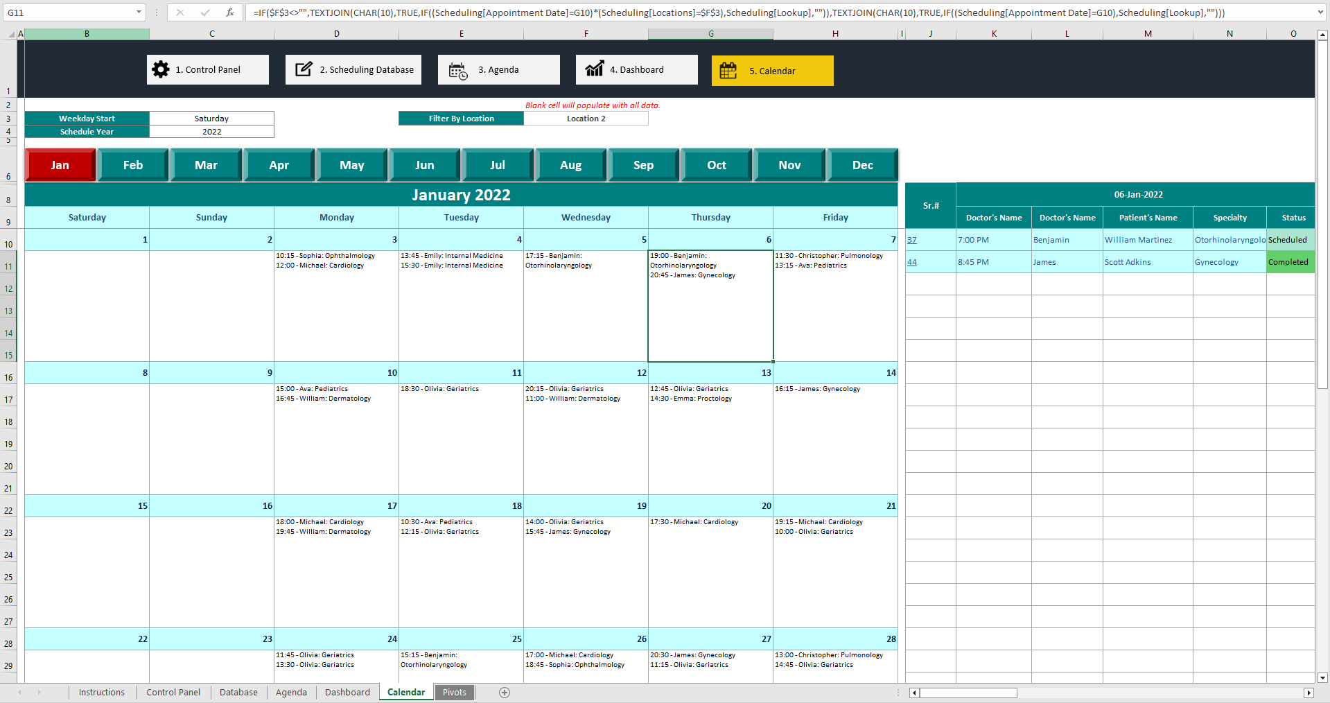
Task: Click the pencil icon on Scheduling Database button
Action: coord(305,69)
